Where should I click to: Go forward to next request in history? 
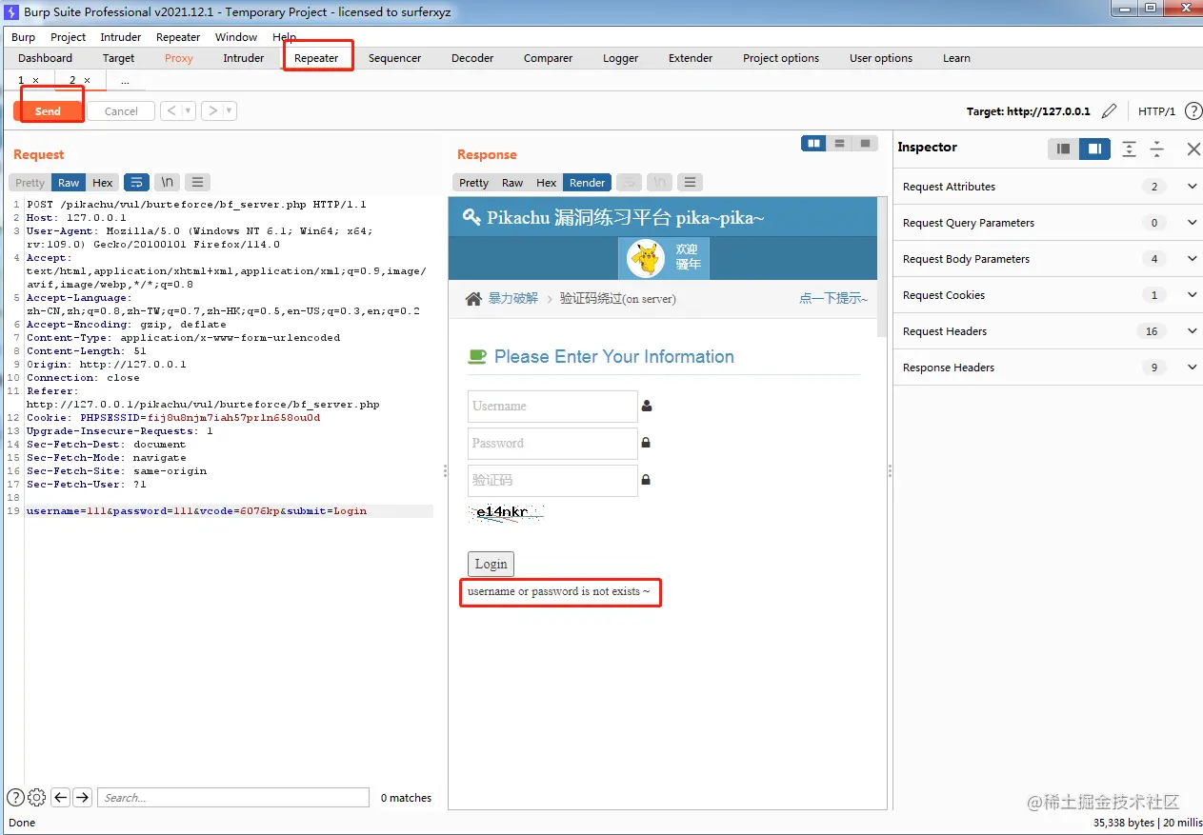pos(212,110)
